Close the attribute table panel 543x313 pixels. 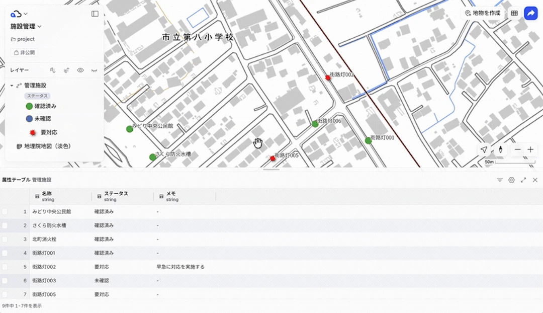click(535, 180)
